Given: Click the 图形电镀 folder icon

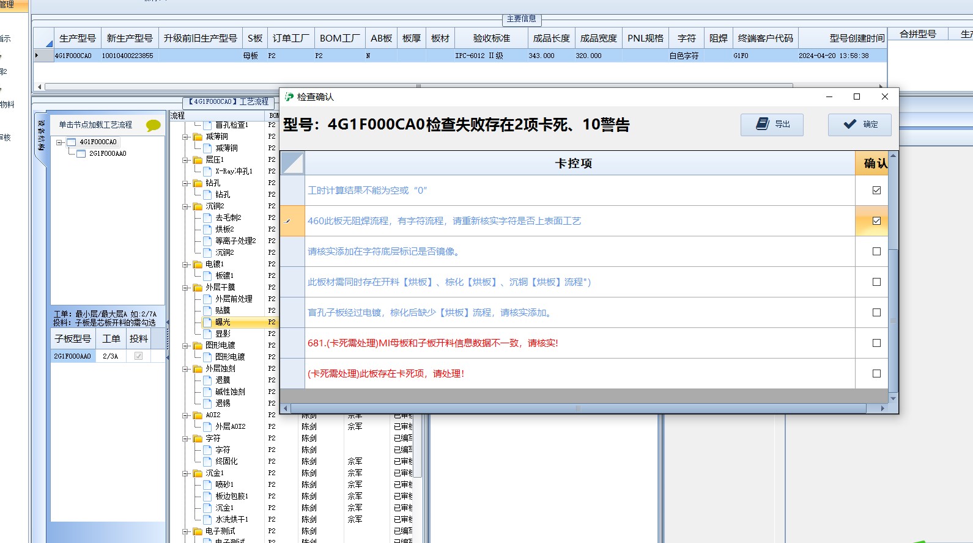Looking at the screenshot, I should point(198,346).
